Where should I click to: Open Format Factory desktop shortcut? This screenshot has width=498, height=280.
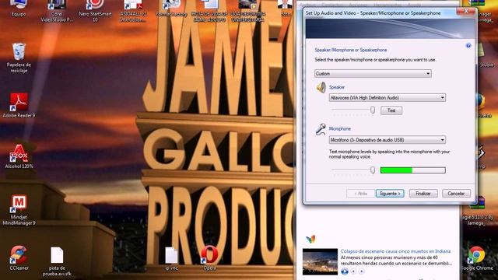click(171, 9)
